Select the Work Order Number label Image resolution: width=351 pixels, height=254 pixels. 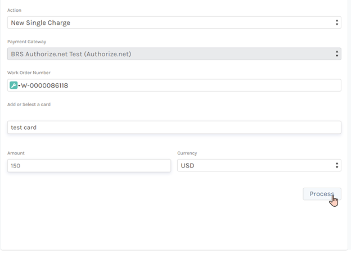29,72
